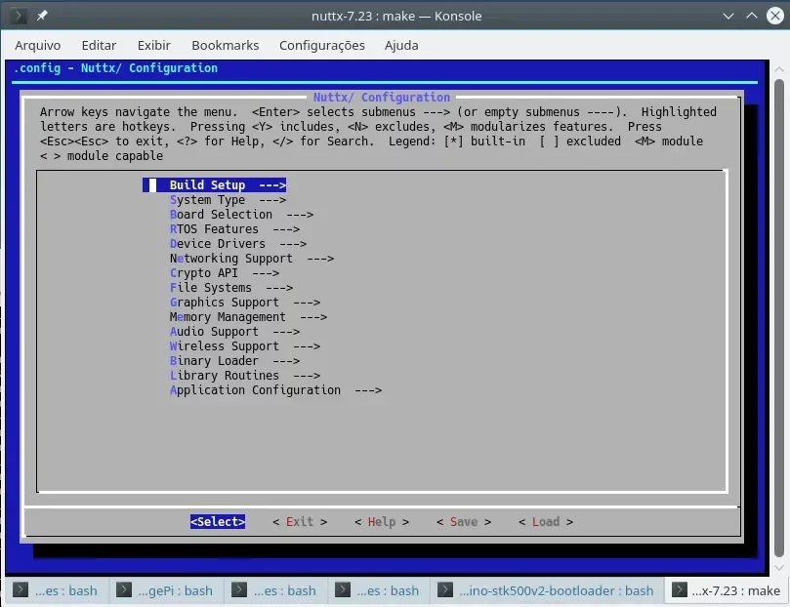The height and width of the screenshot is (607, 790).
Task: Click terminal icon on the '...gePi : bash' tab
Action: (124, 589)
